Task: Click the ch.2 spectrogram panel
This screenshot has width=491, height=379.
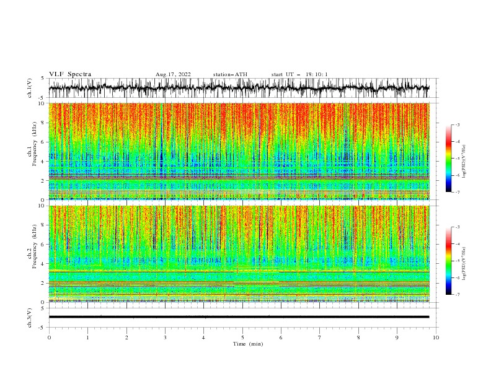Action: (x=239, y=254)
